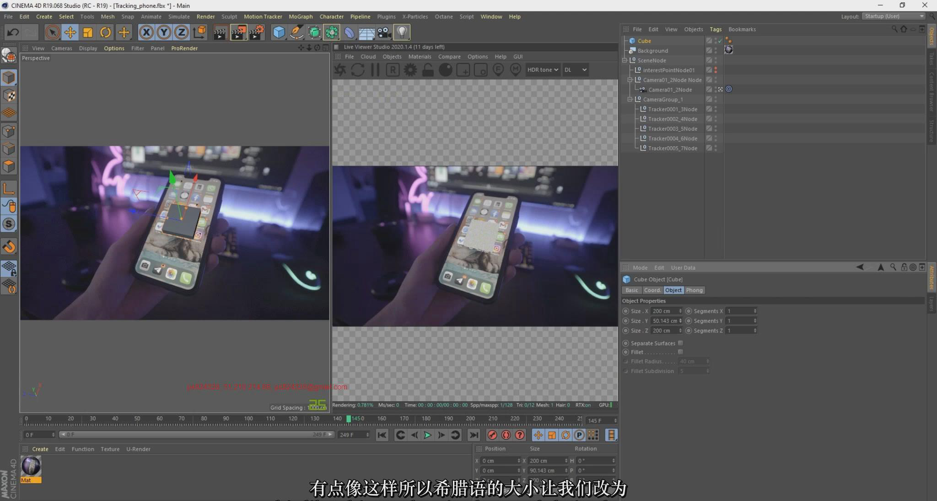This screenshot has height=501, width=937.
Task: Select Tracker0003_5Node object
Action: 672,129
